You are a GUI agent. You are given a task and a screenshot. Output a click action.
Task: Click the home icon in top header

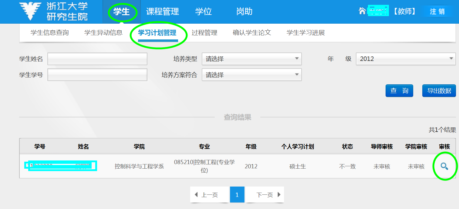pyautogui.click(x=362, y=11)
